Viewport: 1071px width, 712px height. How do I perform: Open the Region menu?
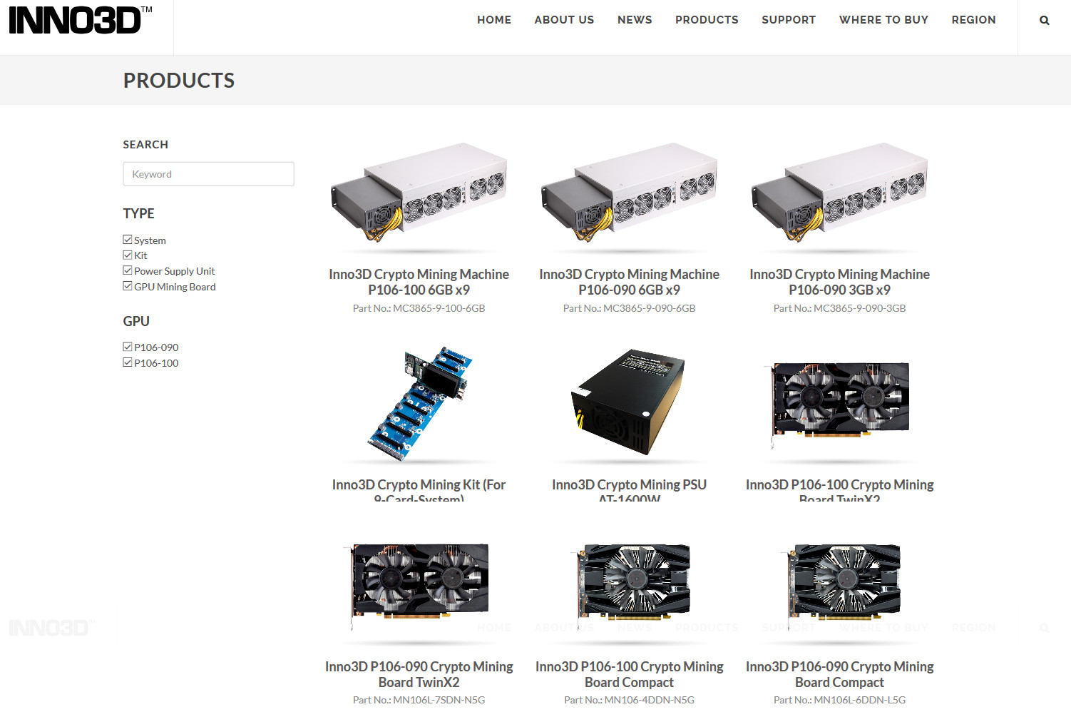pos(973,20)
